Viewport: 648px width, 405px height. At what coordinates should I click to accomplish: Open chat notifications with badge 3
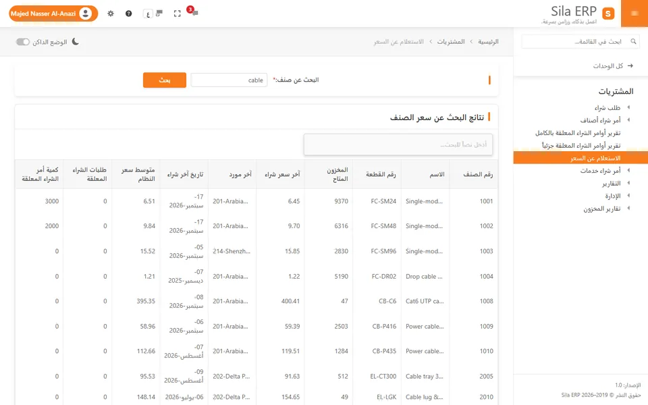click(193, 11)
